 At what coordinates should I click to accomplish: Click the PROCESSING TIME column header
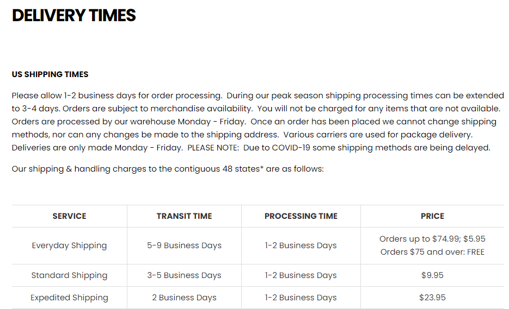(301, 216)
